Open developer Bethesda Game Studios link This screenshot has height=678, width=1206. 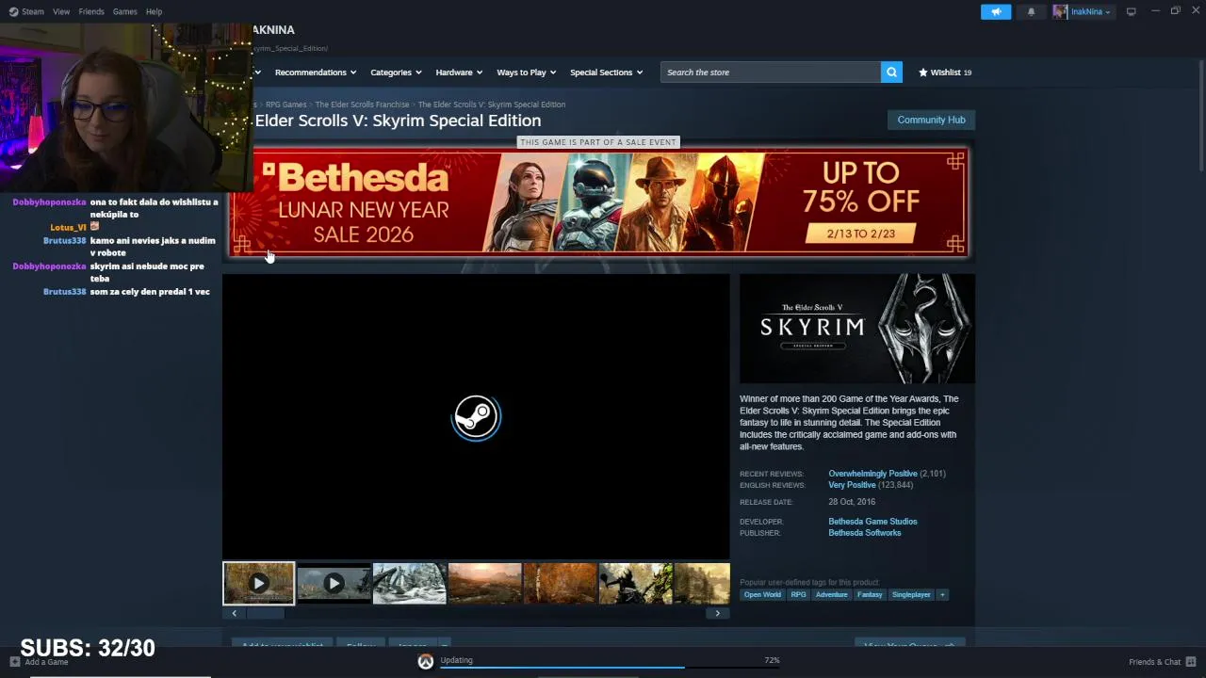(872, 522)
